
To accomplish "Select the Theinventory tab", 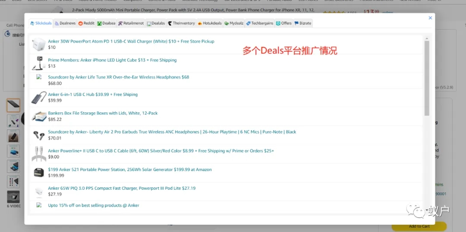I will [181, 23].
